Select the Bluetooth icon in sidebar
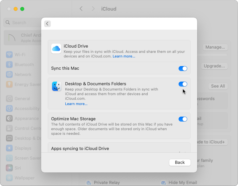Screen dimensions: 238x186 pyautogui.click(x=9, y=64)
